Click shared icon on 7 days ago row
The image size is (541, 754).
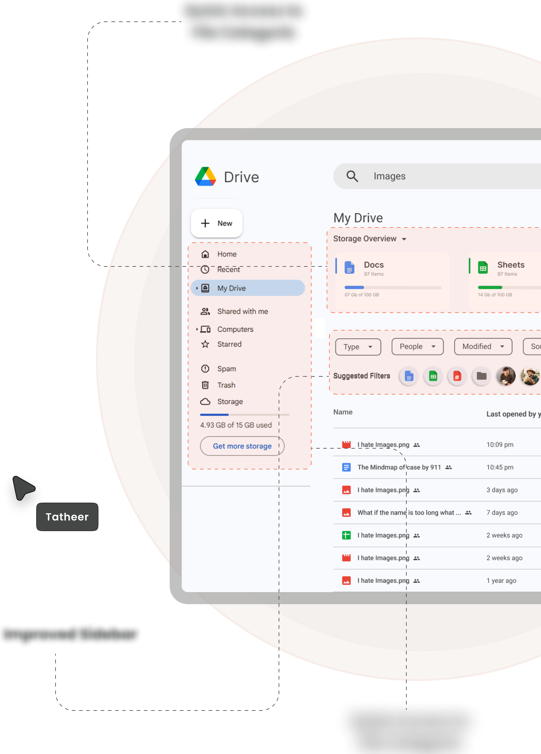[x=468, y=512]
